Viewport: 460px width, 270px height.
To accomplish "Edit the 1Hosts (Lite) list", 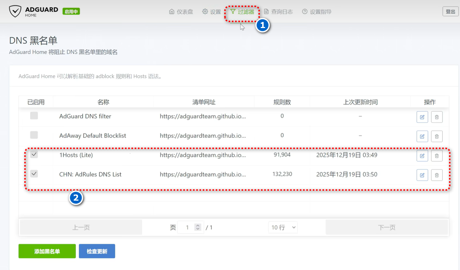I will [x=422, y=156].
